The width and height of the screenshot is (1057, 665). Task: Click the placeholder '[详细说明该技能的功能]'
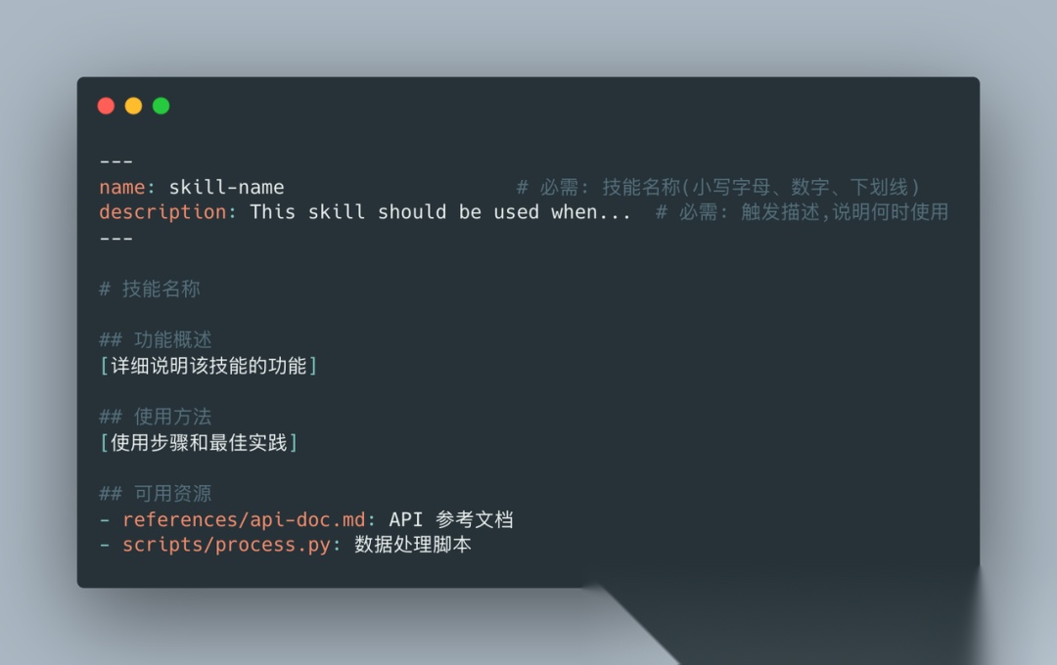[x=208, y=366]
